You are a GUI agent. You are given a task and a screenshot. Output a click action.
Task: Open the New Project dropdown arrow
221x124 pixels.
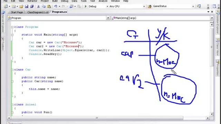click(9, 7)
